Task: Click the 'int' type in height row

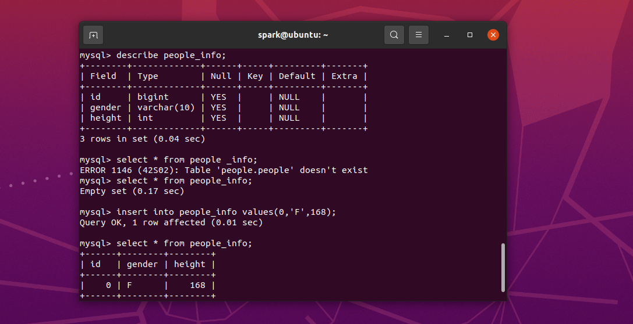Action: coord(145,118)
